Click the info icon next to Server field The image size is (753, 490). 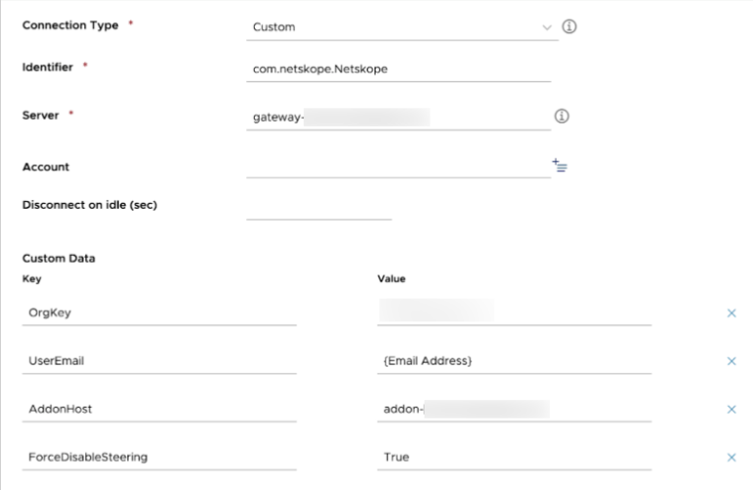(562, 116)
